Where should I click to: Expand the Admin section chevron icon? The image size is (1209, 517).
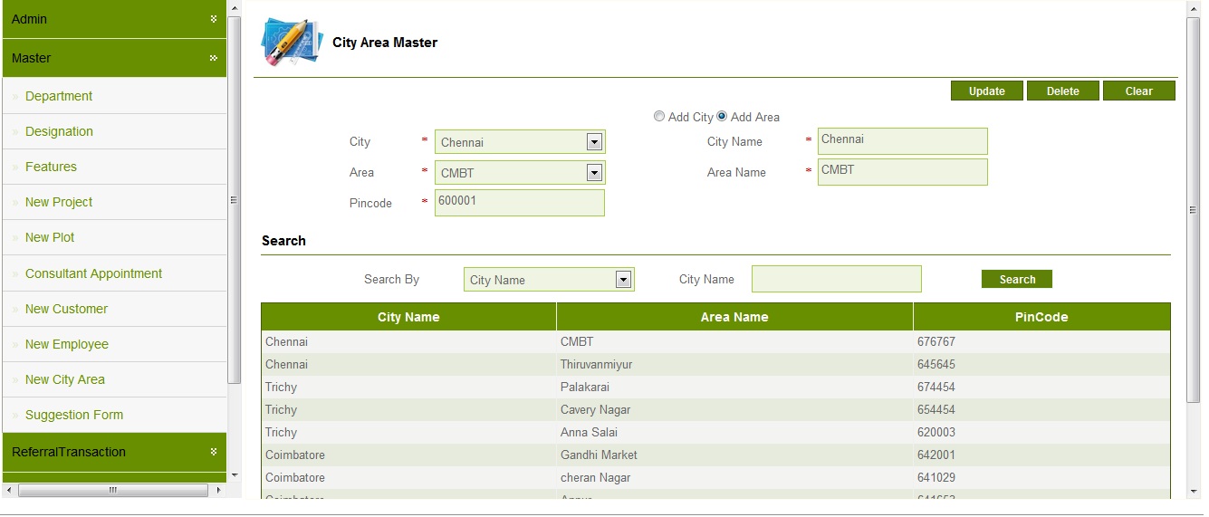[214, 19]
